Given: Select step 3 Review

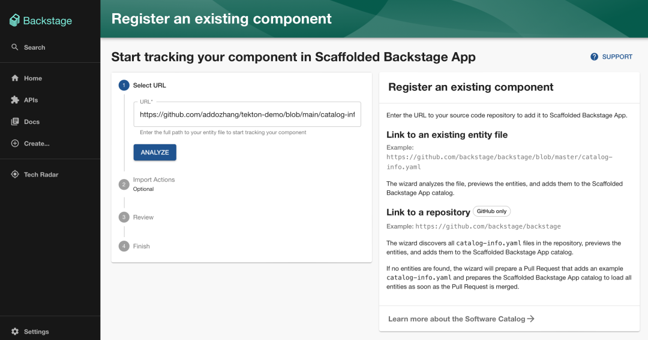Looking at the screenshot, I should click(x=136, y=217).
